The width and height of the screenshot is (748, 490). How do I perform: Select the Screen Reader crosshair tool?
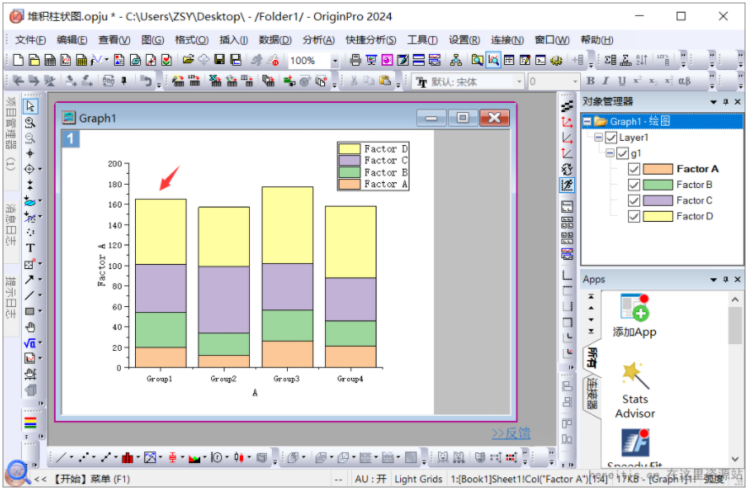tap(30, 153)
